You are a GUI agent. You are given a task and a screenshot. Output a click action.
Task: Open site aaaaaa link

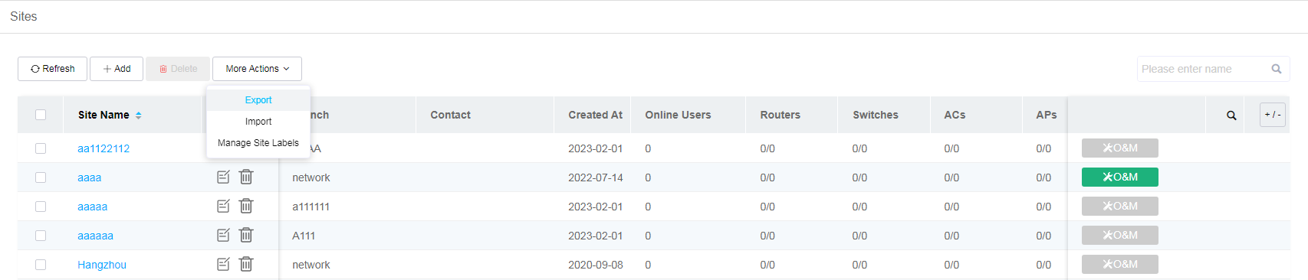click(x=95, y=236)
